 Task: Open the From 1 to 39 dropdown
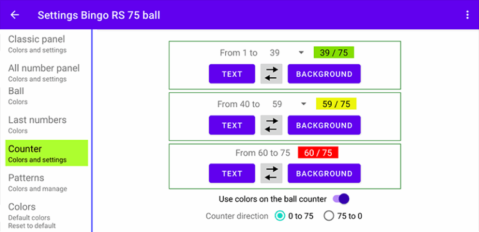point(287,53)
